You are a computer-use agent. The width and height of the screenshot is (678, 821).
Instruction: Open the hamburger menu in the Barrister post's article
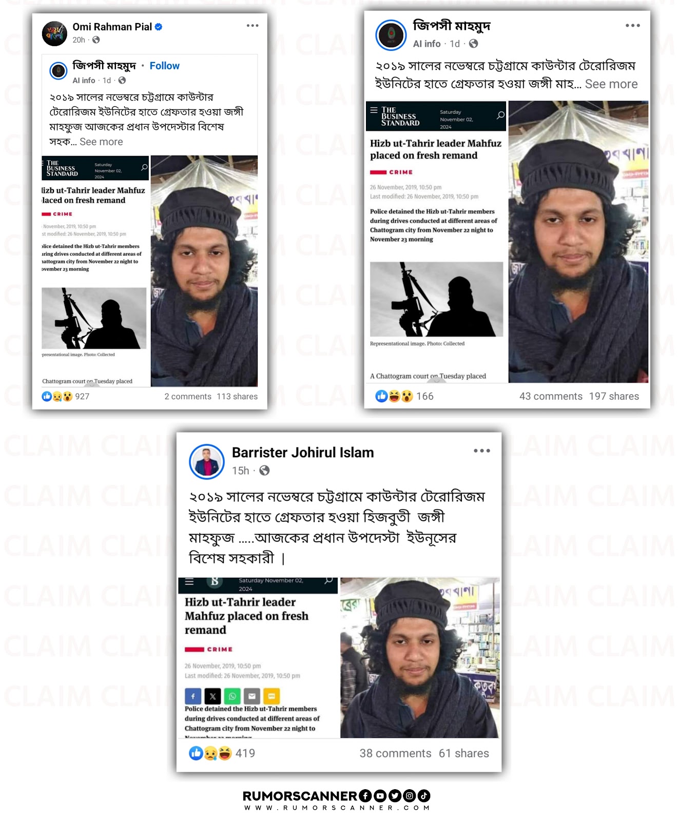coord(189,582)
